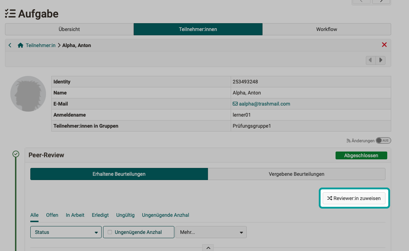This screenshot has height=251, width=409.
Task: Click the home icon in the breadcrumb
Action: click(20, 45)
